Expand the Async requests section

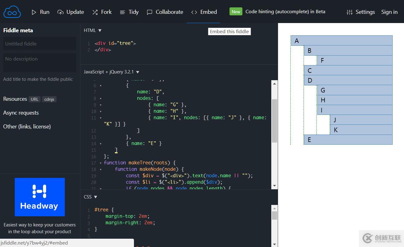[21, 113]
